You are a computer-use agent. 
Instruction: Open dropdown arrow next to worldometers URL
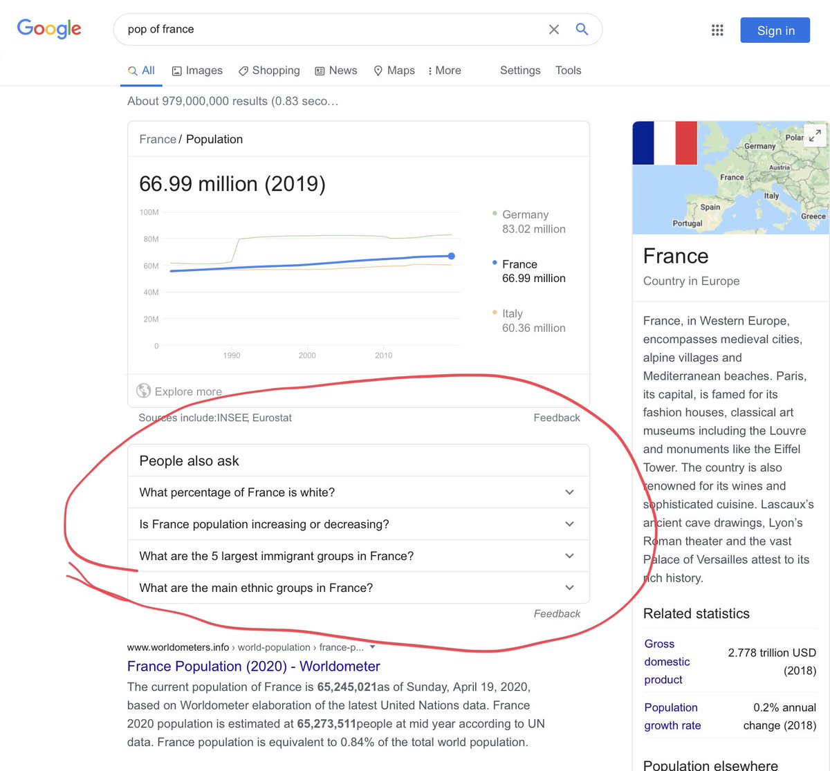(373, 647)
